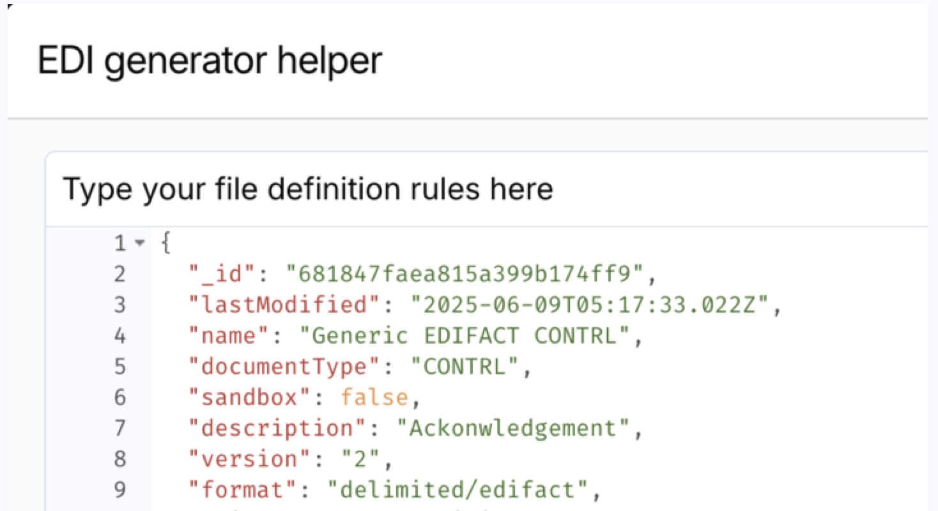Click the disclosure triangle next to line 1
This screenshot has height=511, width=938.
[139, 243]
